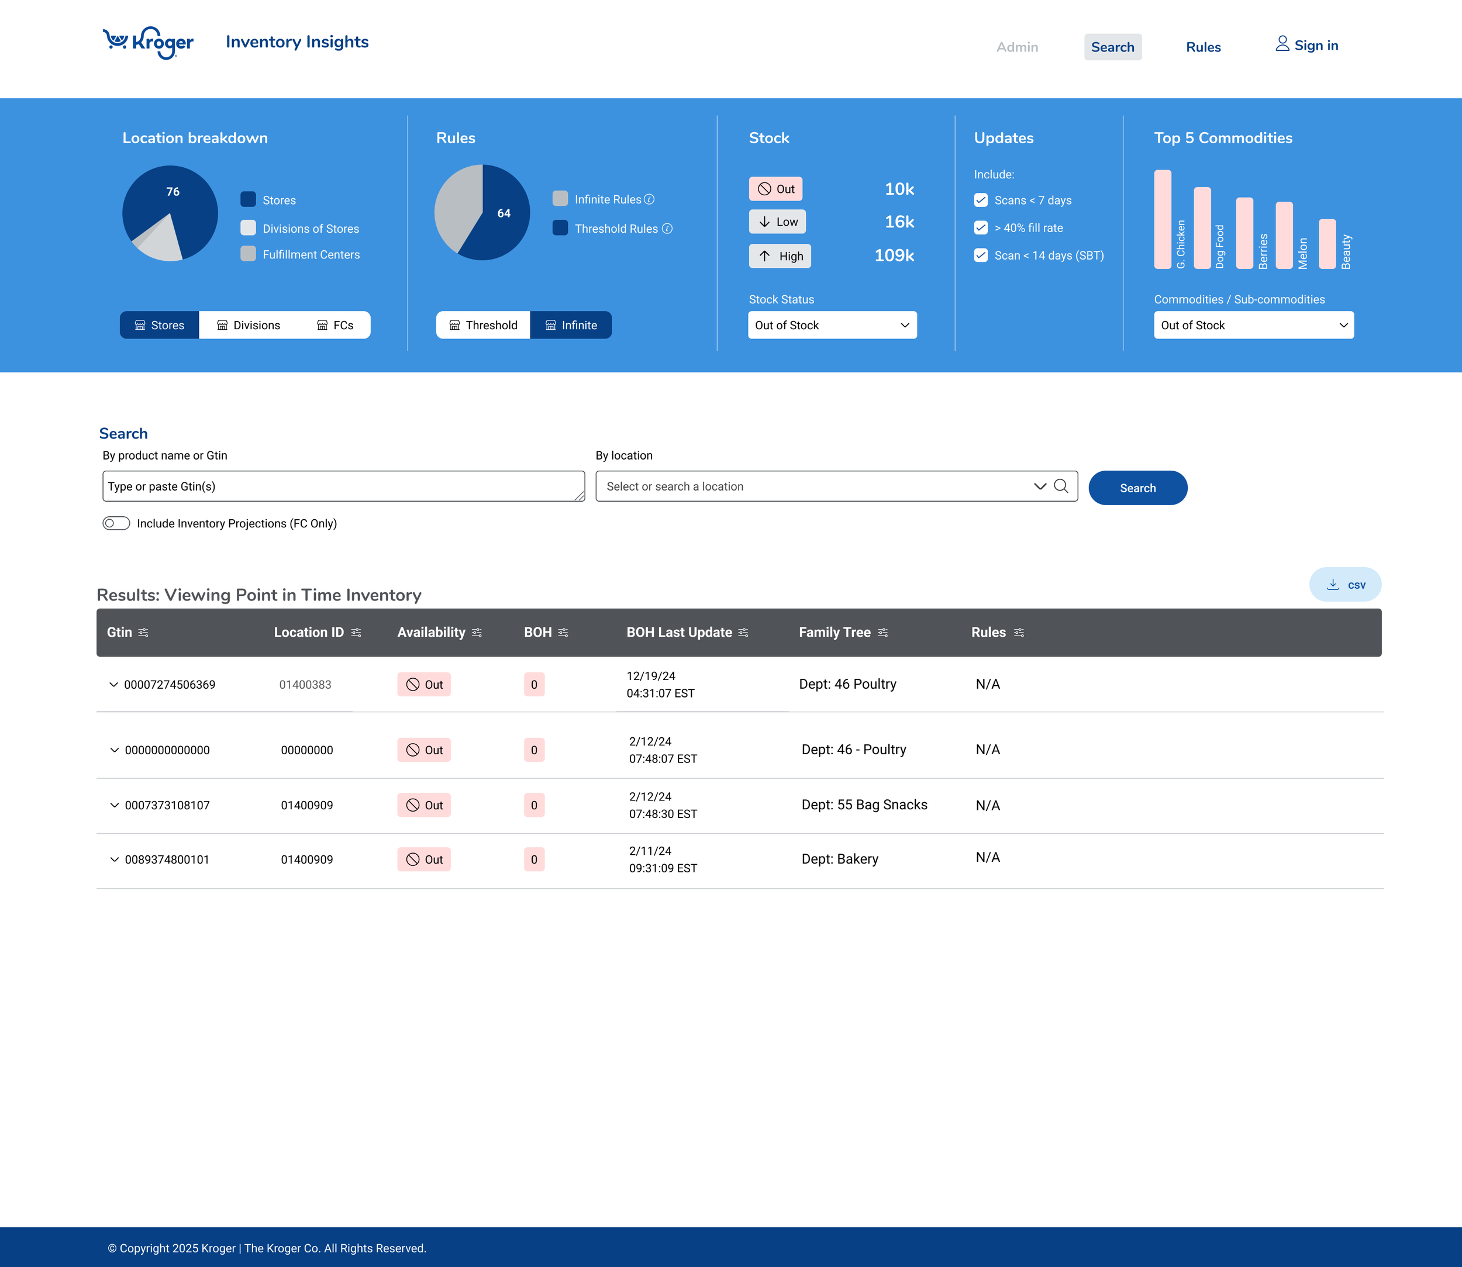Viewport: 1462px width, 1267px height.
Task: Click the Kroger logo
Action: point(148,43)
